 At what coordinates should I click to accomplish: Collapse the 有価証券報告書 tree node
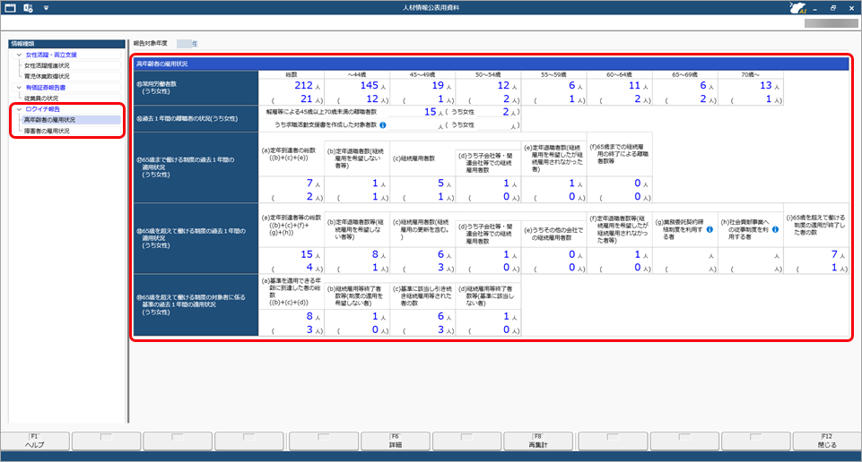click(19, 87)
